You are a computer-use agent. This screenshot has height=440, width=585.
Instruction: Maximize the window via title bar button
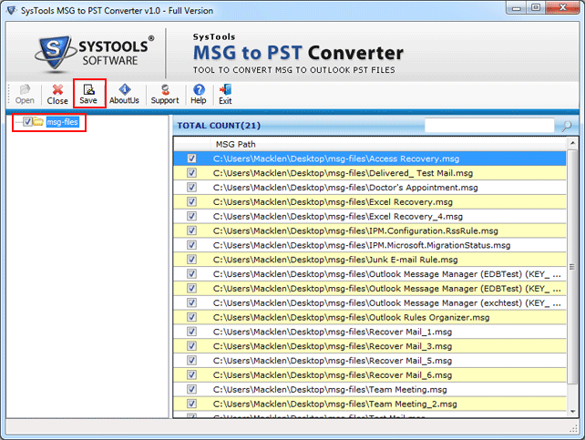[x=536, y=7]
